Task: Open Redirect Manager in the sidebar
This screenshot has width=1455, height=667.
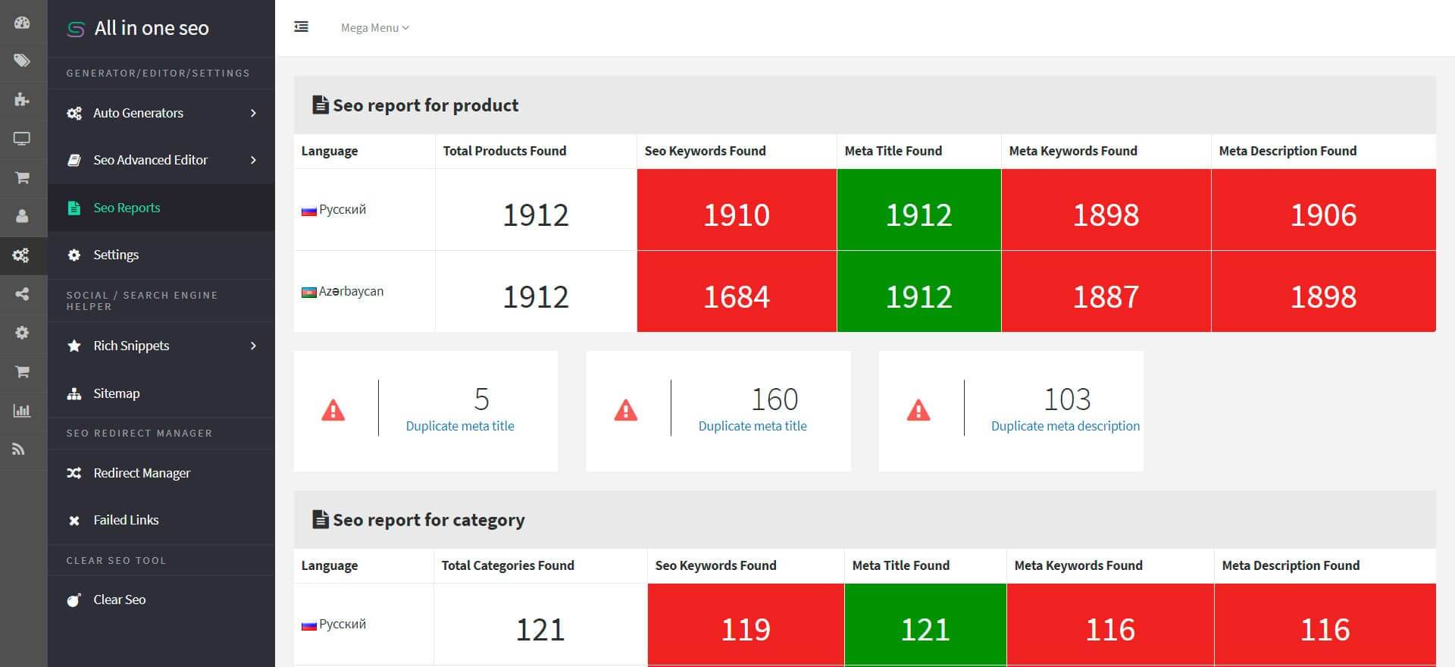Action: [161, 473]
